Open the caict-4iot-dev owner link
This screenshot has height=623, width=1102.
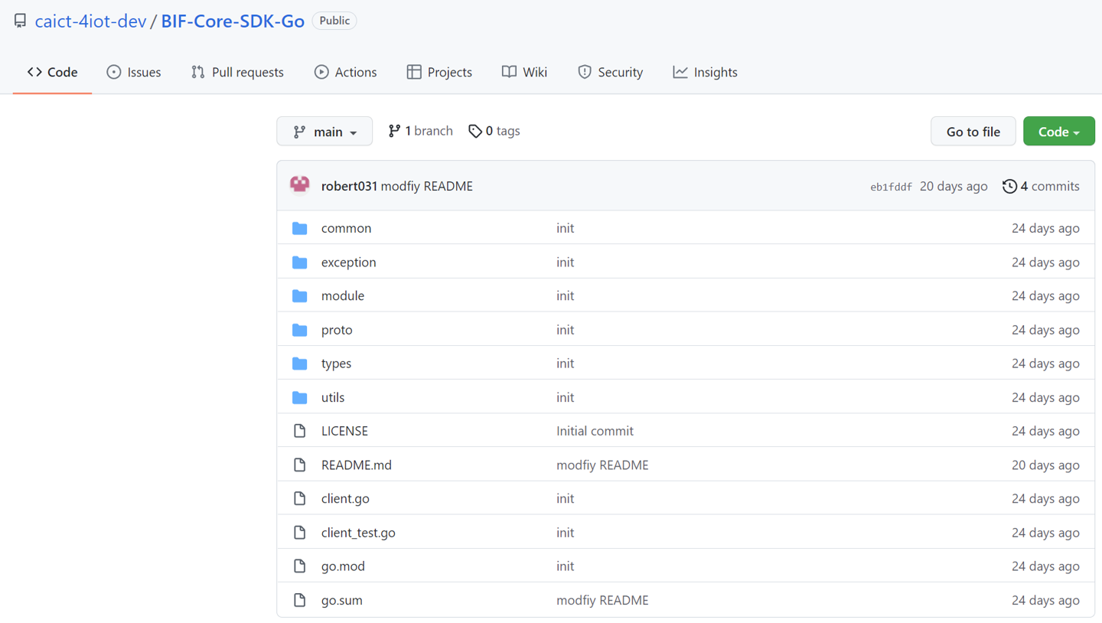[x=90, y=21]
